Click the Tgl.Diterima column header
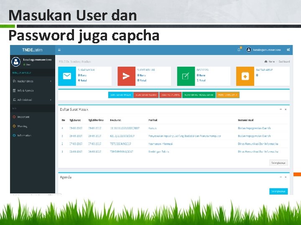The width and height of the screenshot is (301, 225). click(x=96, y=120)
